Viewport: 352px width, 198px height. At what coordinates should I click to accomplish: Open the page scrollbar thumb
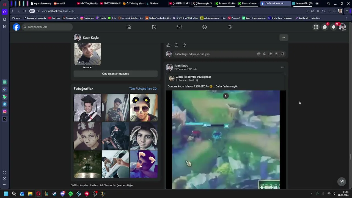(x=350, y=157)
